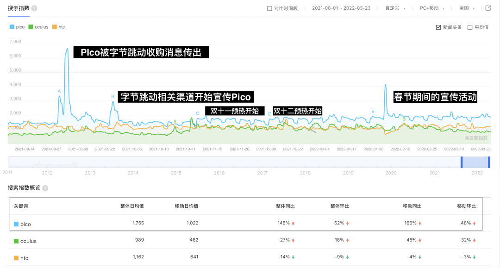The image size is (500, 268).
Task: Click the blue pico square in the table
Action: tap(16, 224)
